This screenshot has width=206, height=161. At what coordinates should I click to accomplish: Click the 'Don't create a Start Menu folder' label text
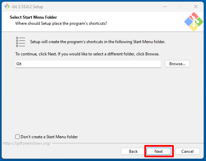tap(49, 137)
